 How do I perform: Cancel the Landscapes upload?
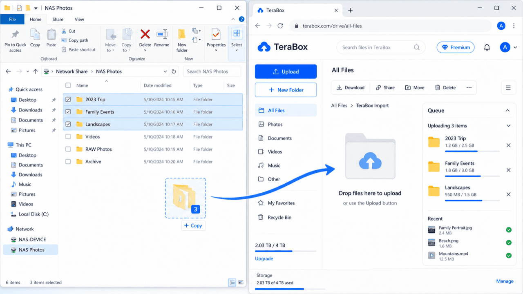(508, 195)
